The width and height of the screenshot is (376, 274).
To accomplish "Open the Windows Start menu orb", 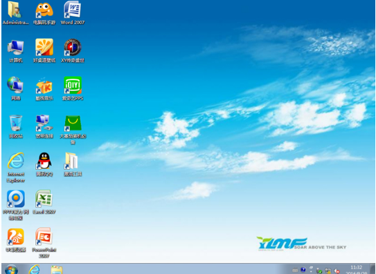I will [11, 269].
